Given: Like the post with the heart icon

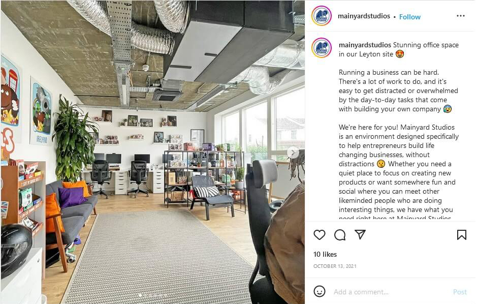Looking at the screenshot, I should pos(320,235).
